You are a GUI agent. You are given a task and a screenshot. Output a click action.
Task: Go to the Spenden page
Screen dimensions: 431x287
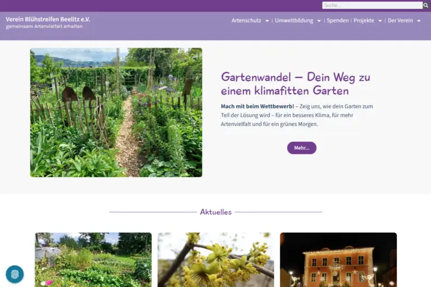pos(338,21)
